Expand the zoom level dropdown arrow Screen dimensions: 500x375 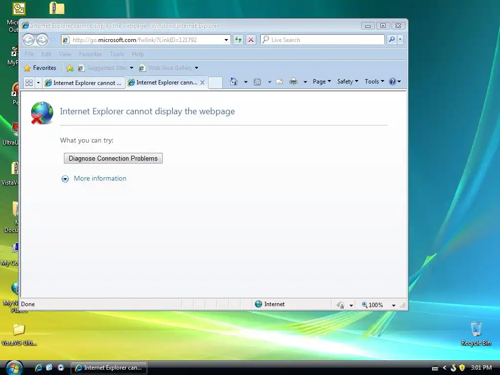(x=394, y=305)
